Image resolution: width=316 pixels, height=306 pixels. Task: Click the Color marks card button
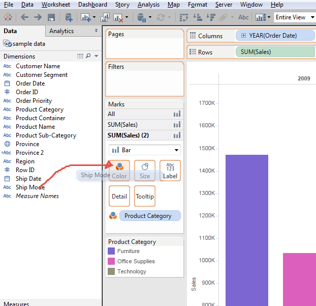coord(119,171)
